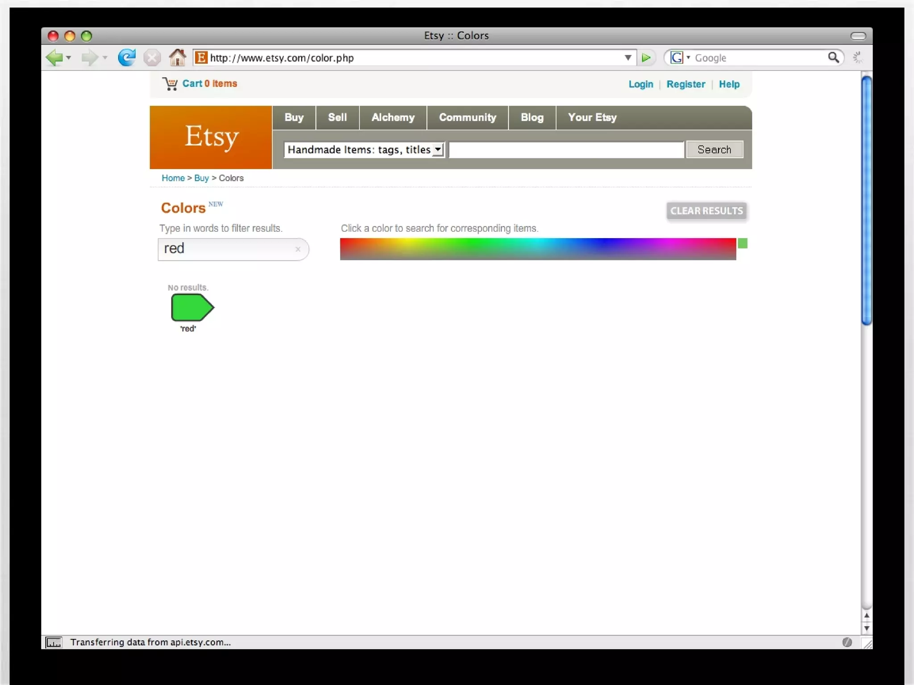Clear the filter text with x icon
The width and height of the screenshot is (914, 685).
coord(298,249)
